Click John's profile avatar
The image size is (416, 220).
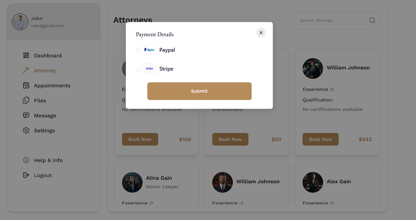[20, 22]
